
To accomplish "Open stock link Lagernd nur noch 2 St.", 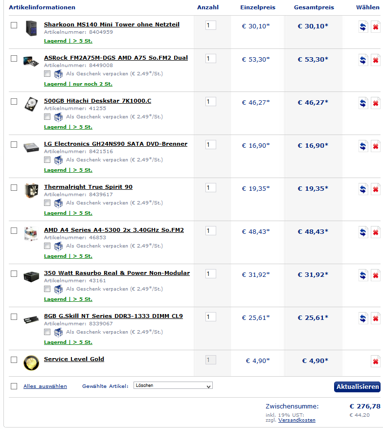I will tap(78, 84).
